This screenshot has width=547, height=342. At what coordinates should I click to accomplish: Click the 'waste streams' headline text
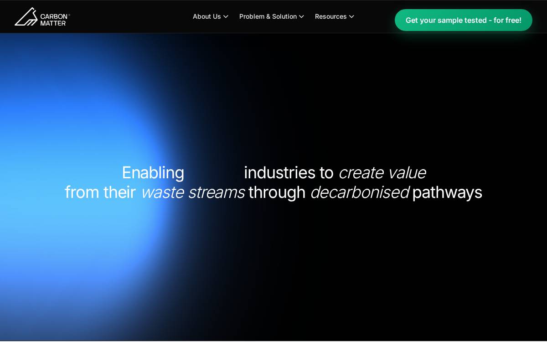point(193,192)
